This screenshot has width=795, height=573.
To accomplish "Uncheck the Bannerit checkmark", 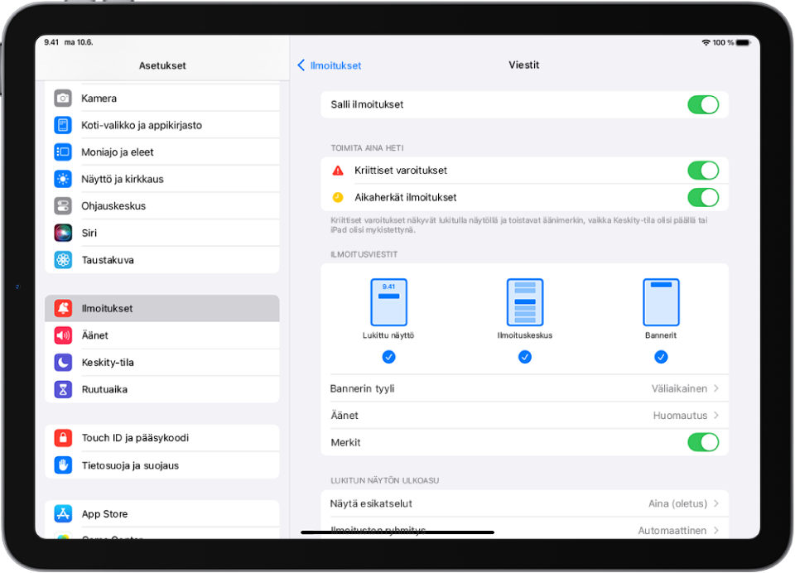I will (x=661, y=357).
